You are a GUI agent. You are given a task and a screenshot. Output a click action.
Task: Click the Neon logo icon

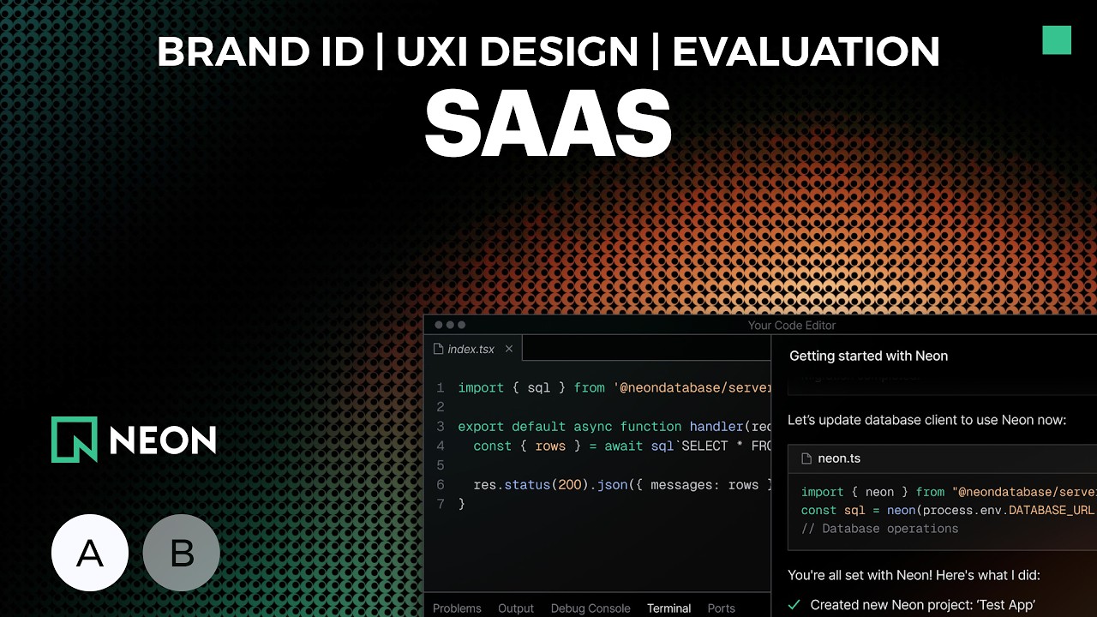tap(75, 440)
